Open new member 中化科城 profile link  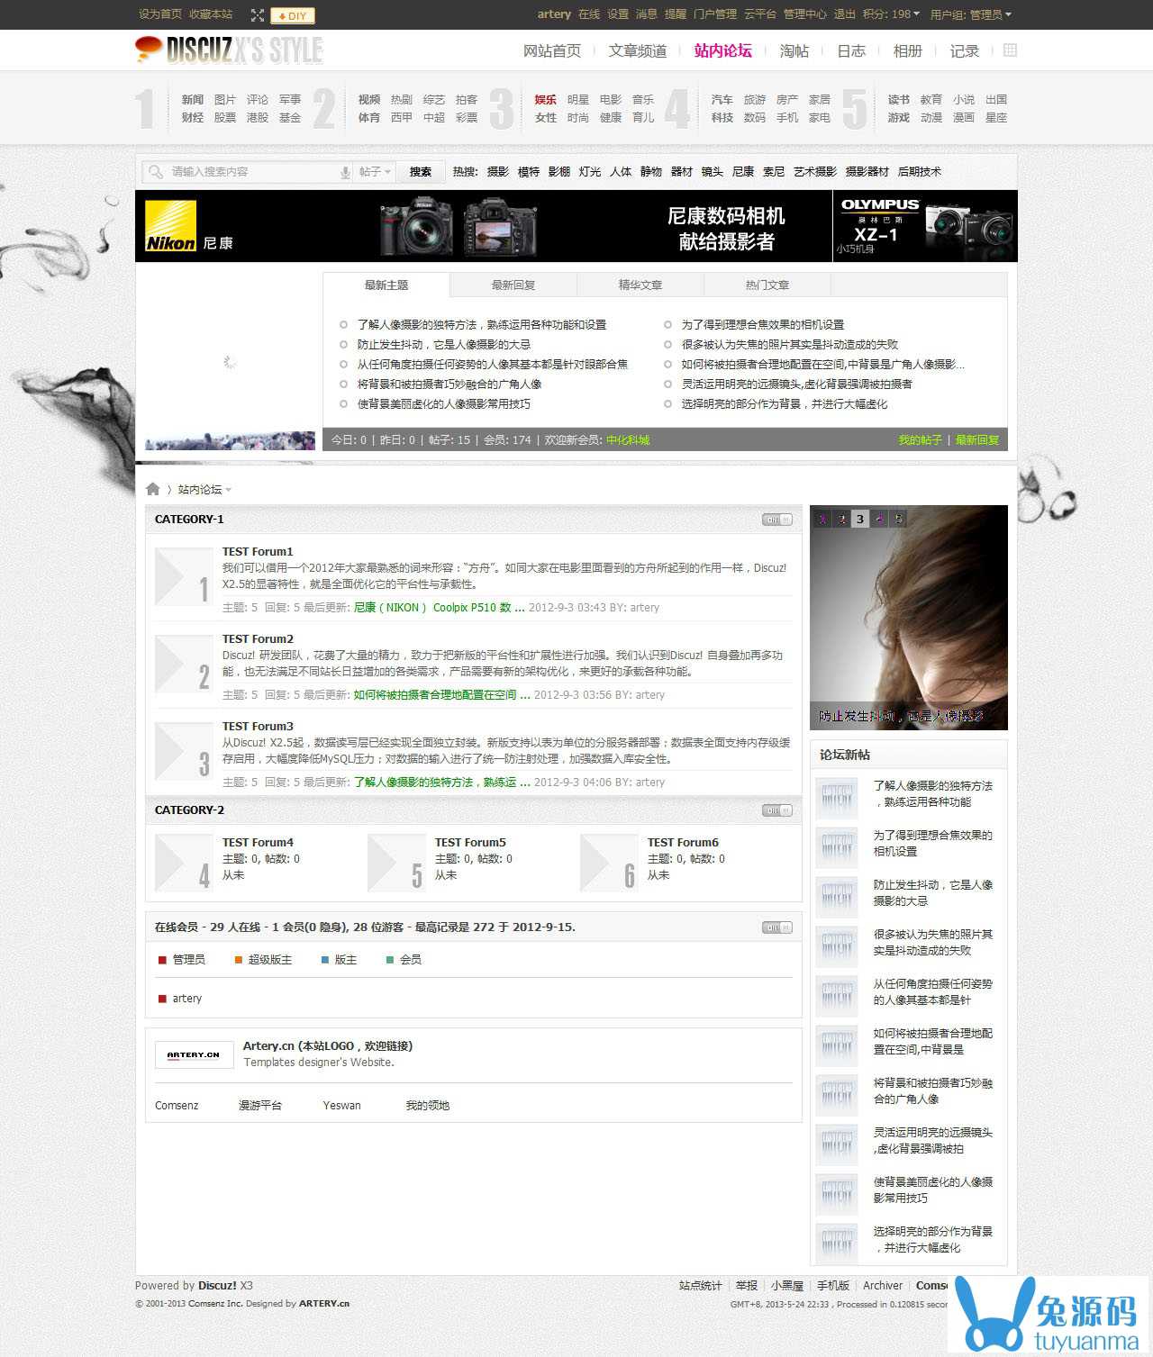pos(628,440)
